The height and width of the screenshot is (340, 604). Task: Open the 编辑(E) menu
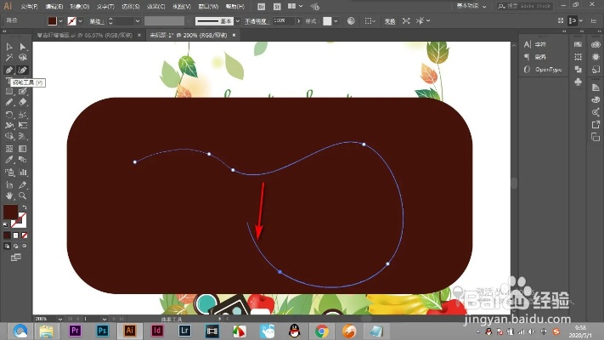click(x=54, y=7)
